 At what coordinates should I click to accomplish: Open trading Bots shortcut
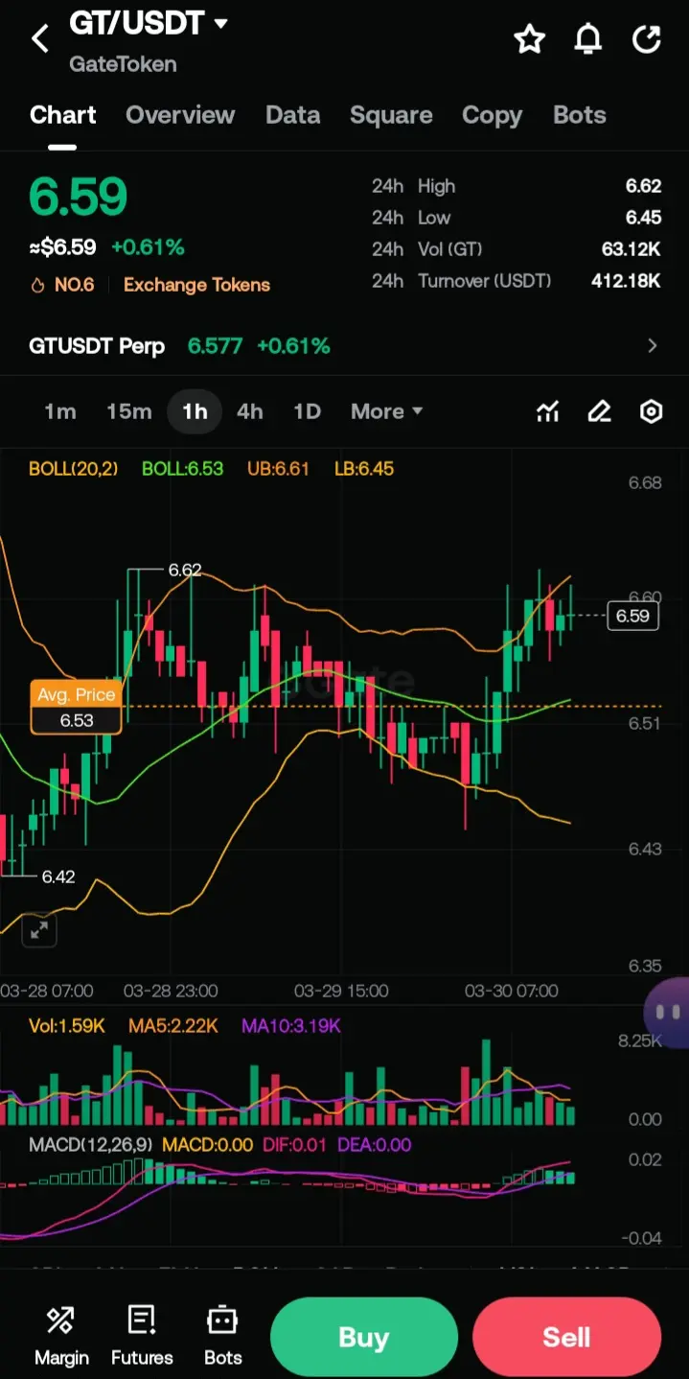pos(222,1336)
